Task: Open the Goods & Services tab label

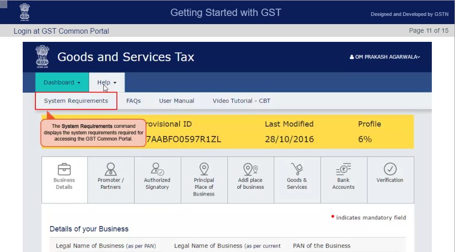Action: pos(297,183)
